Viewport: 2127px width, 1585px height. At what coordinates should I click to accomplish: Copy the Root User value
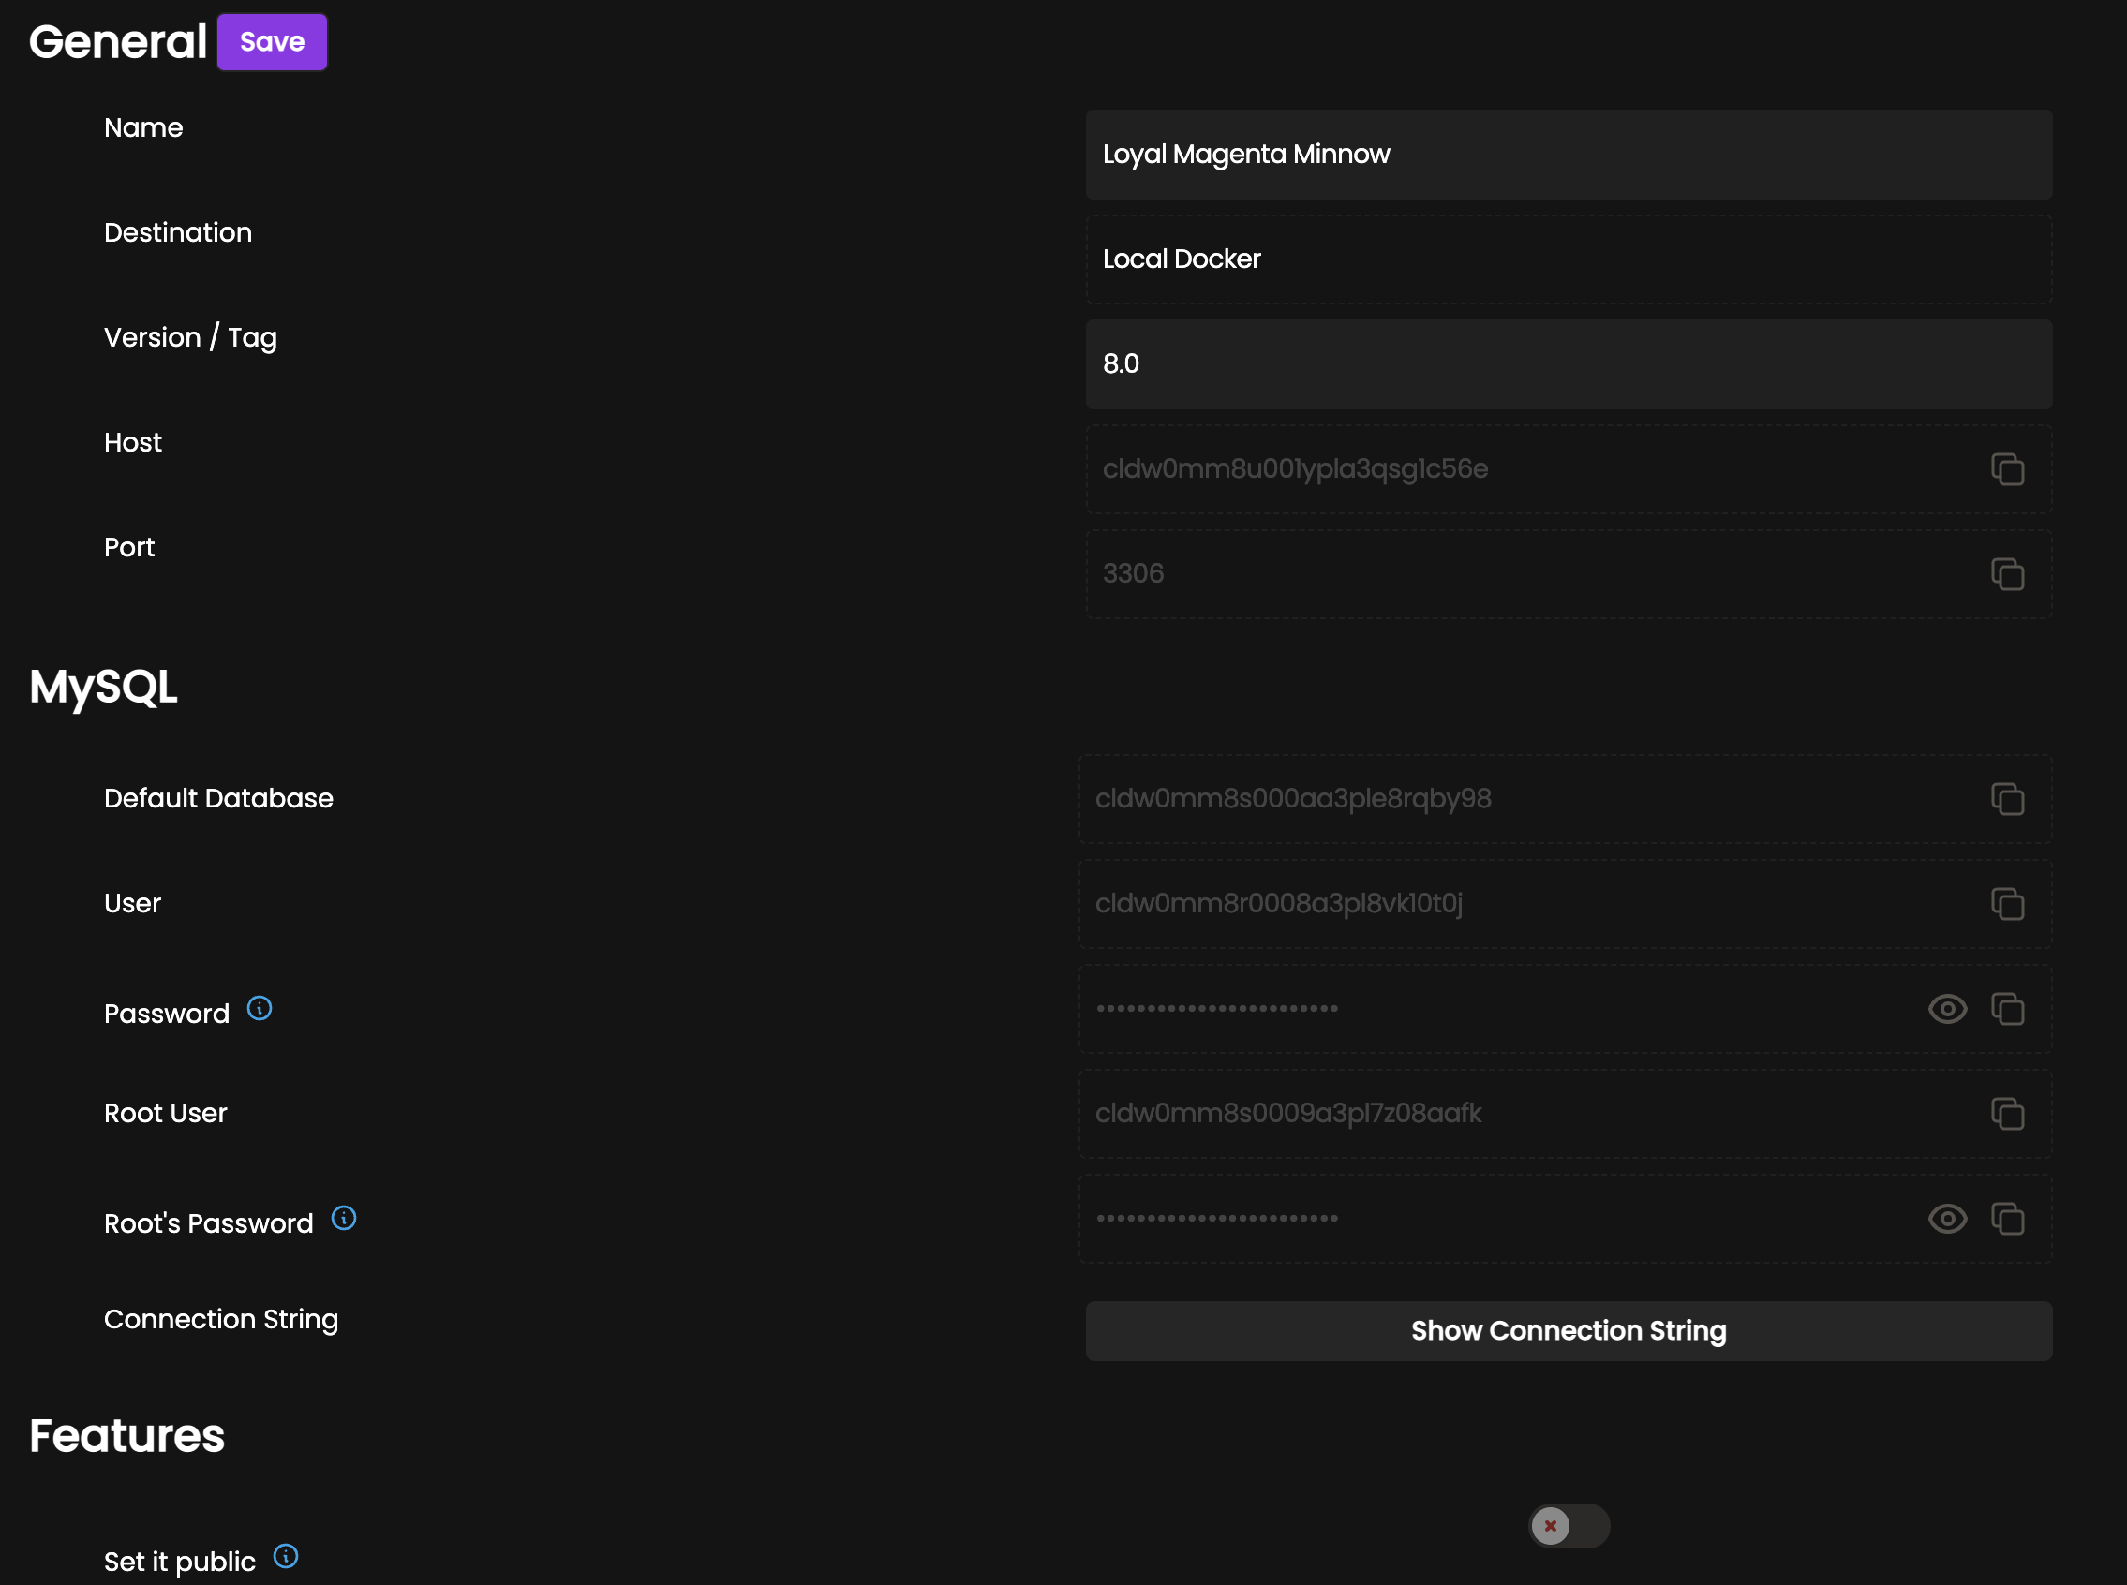pos(2008,1113)
